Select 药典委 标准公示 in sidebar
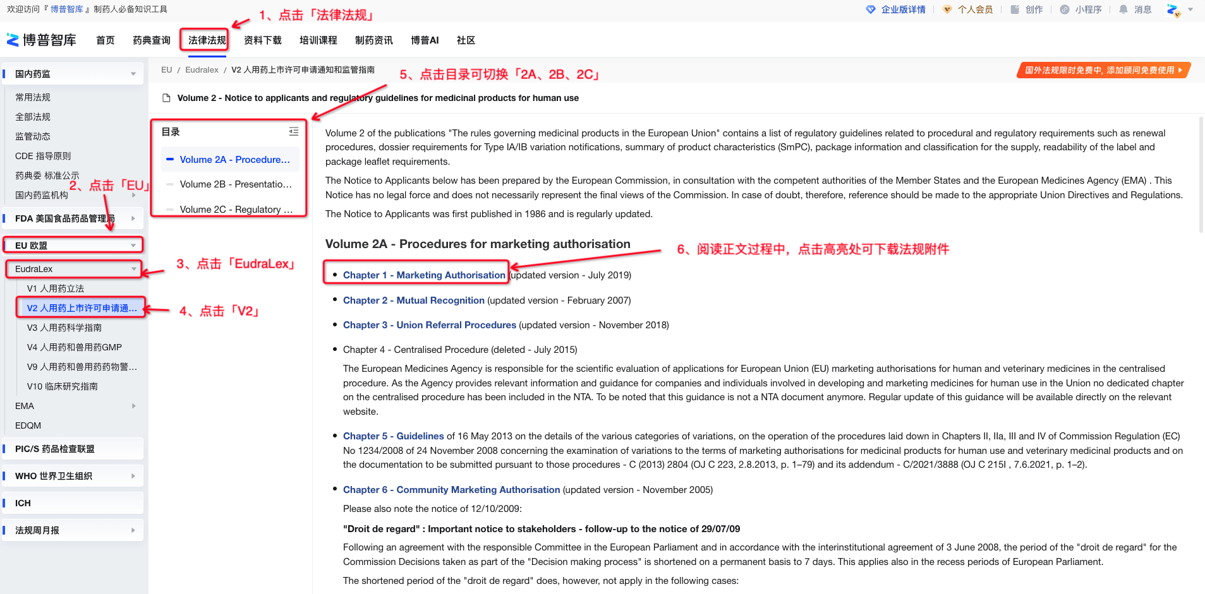This screenshot has width=1205, height=594. click(x=47, y=175)
